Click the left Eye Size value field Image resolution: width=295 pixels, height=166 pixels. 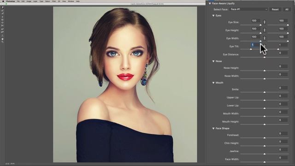(x=256, y=20)
